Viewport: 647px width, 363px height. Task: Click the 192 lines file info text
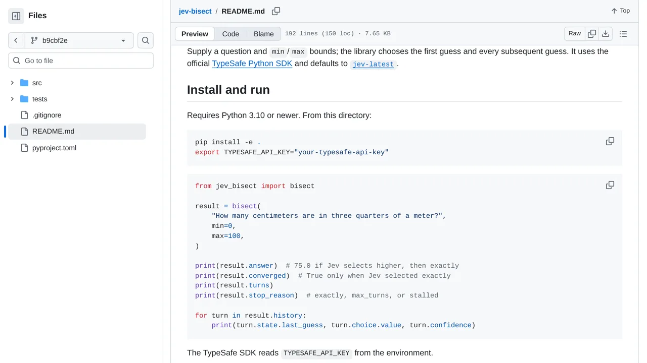click(338, 34)
